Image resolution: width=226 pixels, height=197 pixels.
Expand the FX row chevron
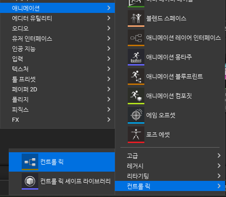coord(109,119)
